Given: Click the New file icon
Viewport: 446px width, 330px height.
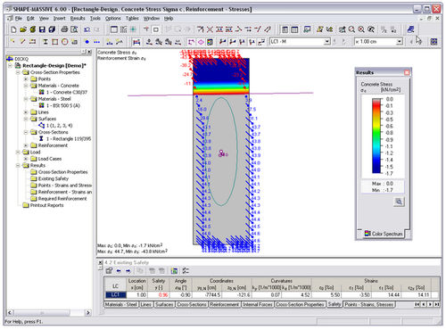Looking at the screenshot, I should [x=13, y=29].
